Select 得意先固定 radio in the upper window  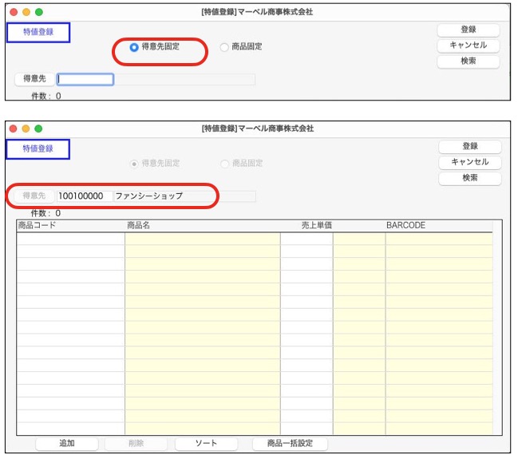pos(134,47)
